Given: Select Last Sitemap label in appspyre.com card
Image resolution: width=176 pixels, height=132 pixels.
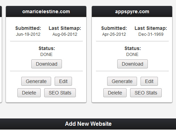Looking at the screenshot, I should click(151, 28).
